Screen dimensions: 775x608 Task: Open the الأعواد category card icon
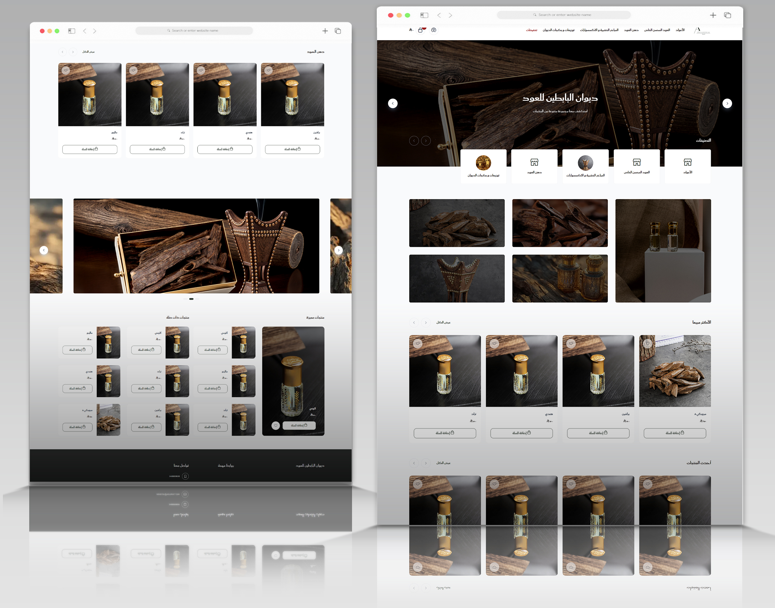pyautogui.click(x=687, y=162)
